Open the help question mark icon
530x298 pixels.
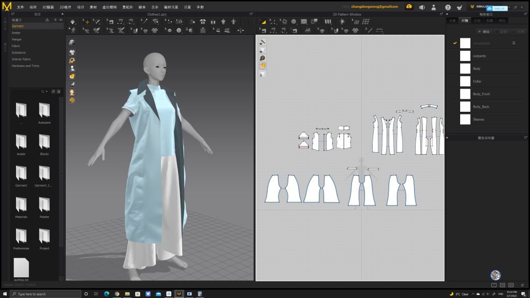[448, 7]
